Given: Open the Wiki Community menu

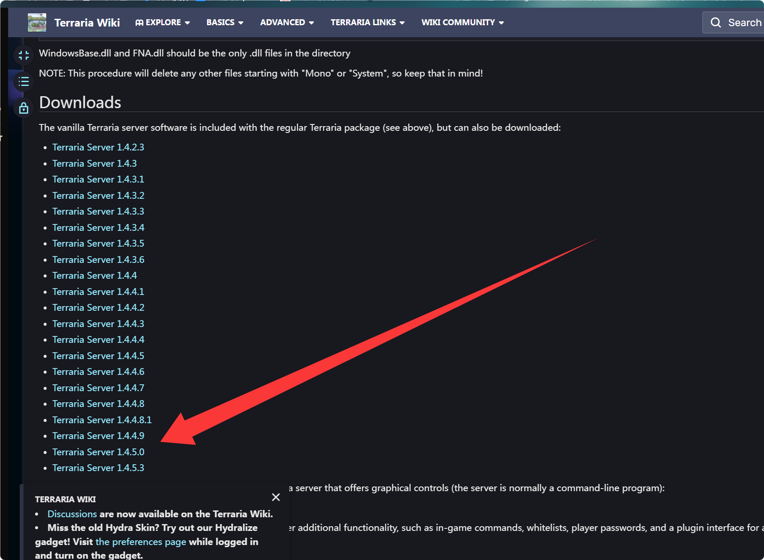Looking at the screenshot, I should pyautogui.click(x=462, y=22).
